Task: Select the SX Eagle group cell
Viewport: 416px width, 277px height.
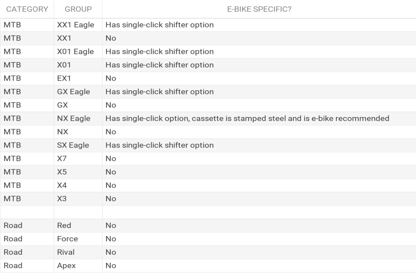Action: [x=78, y=145]
